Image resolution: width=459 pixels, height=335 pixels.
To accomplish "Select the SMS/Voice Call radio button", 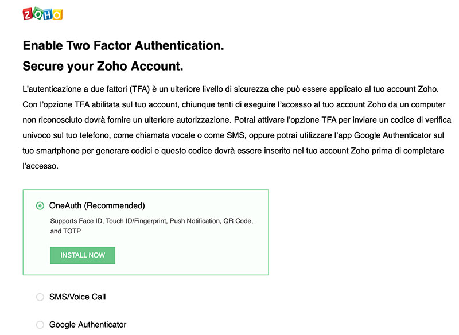I will 40,297.
